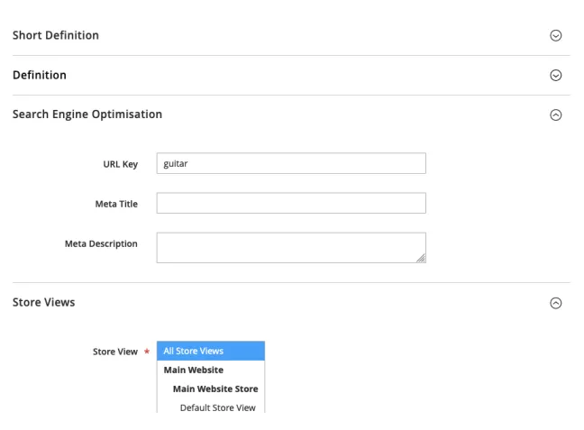Click the required Store View label
Screen dimensions: 584x430
(114, 352)
